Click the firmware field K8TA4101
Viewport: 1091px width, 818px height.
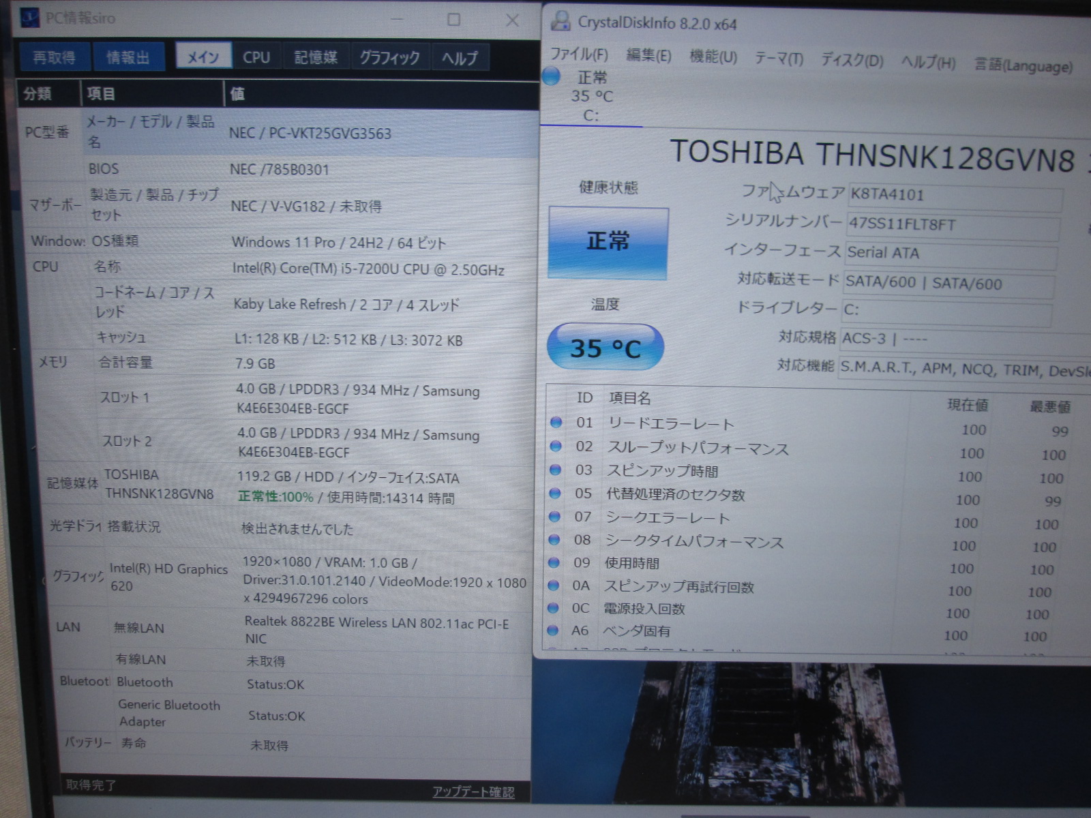955,196
